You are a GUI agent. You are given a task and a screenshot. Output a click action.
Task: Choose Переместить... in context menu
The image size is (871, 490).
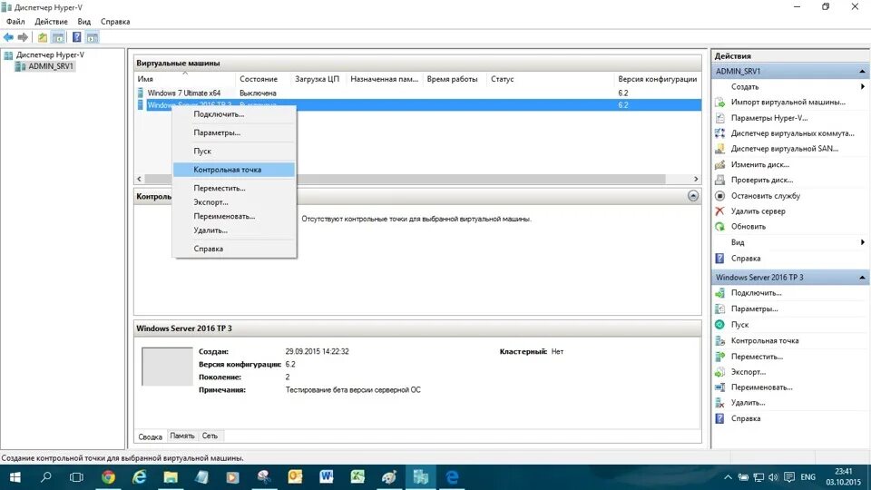pos(234,189)
